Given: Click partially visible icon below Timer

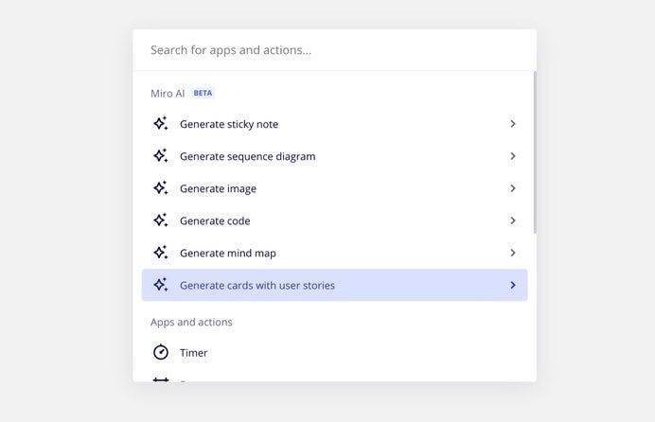Looking at the screenshot, I should point(161,379).
